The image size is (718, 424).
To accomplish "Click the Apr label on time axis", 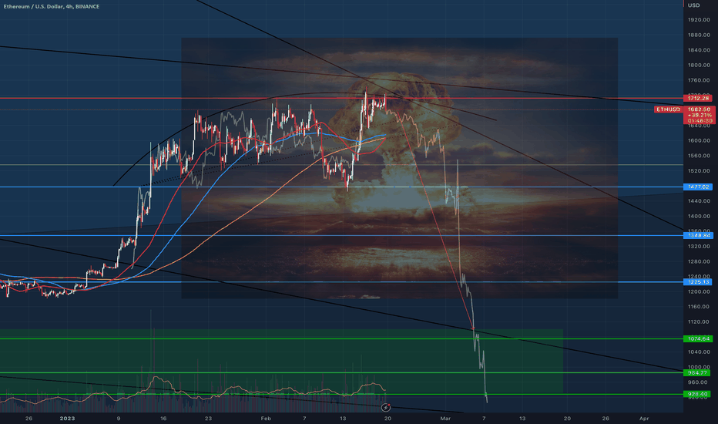I will 644,419.
